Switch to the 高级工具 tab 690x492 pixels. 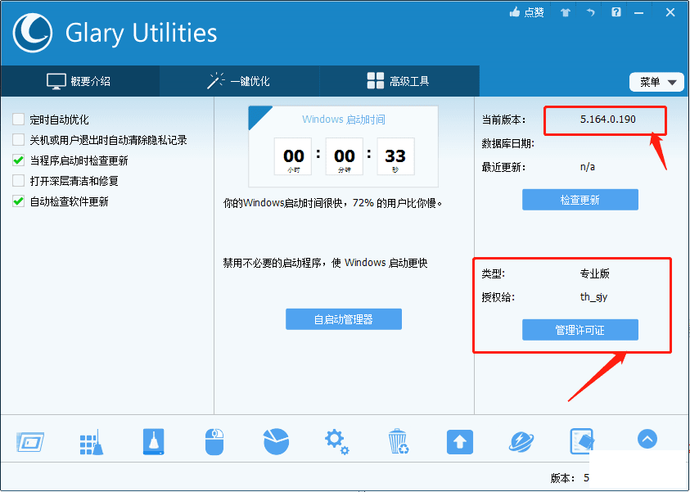click(399, 81)
